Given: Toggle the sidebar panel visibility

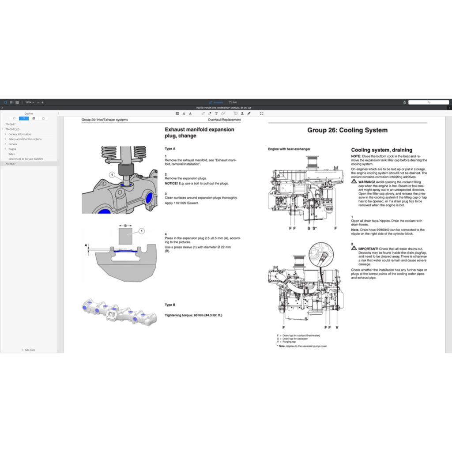Looking at the screenshot, I should point(5,102).
